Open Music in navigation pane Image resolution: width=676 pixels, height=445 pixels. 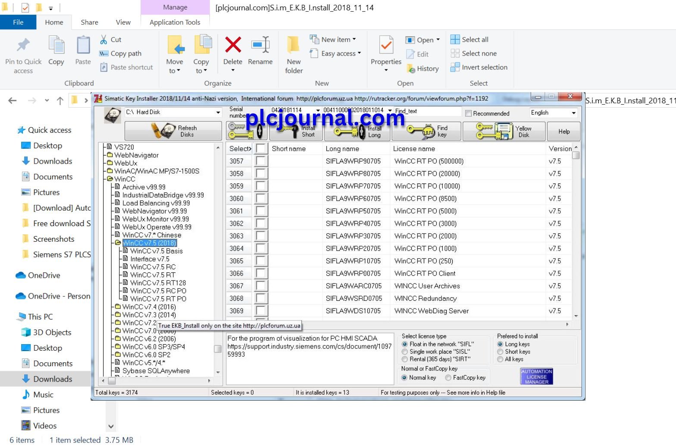click(43, 395)
